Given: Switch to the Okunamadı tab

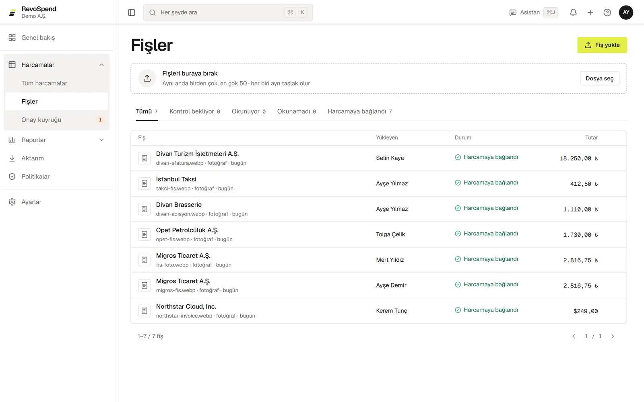Looking at the screenshot, I should (x=297, y=112).
